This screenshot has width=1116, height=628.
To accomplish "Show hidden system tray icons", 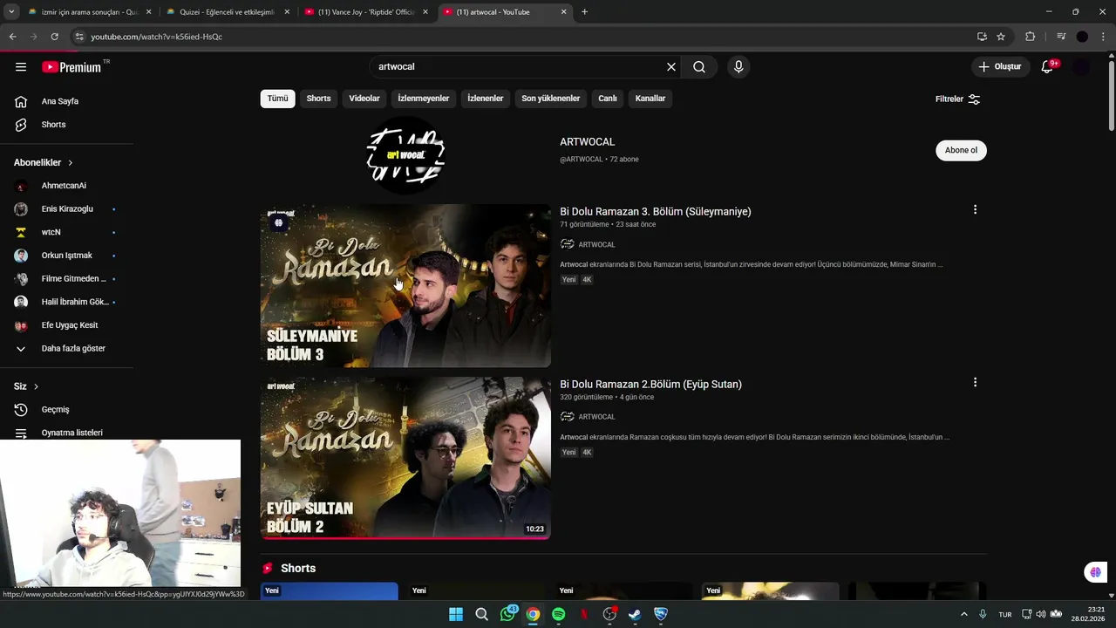I will coord(963,614).
